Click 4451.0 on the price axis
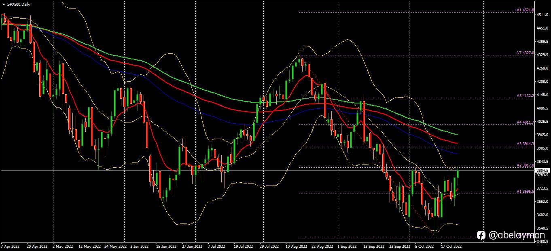The image size is (551, 251). pos(543,28)
